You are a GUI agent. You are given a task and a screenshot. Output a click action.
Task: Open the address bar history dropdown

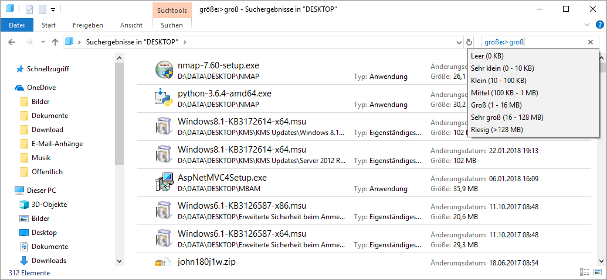[459, 42]
